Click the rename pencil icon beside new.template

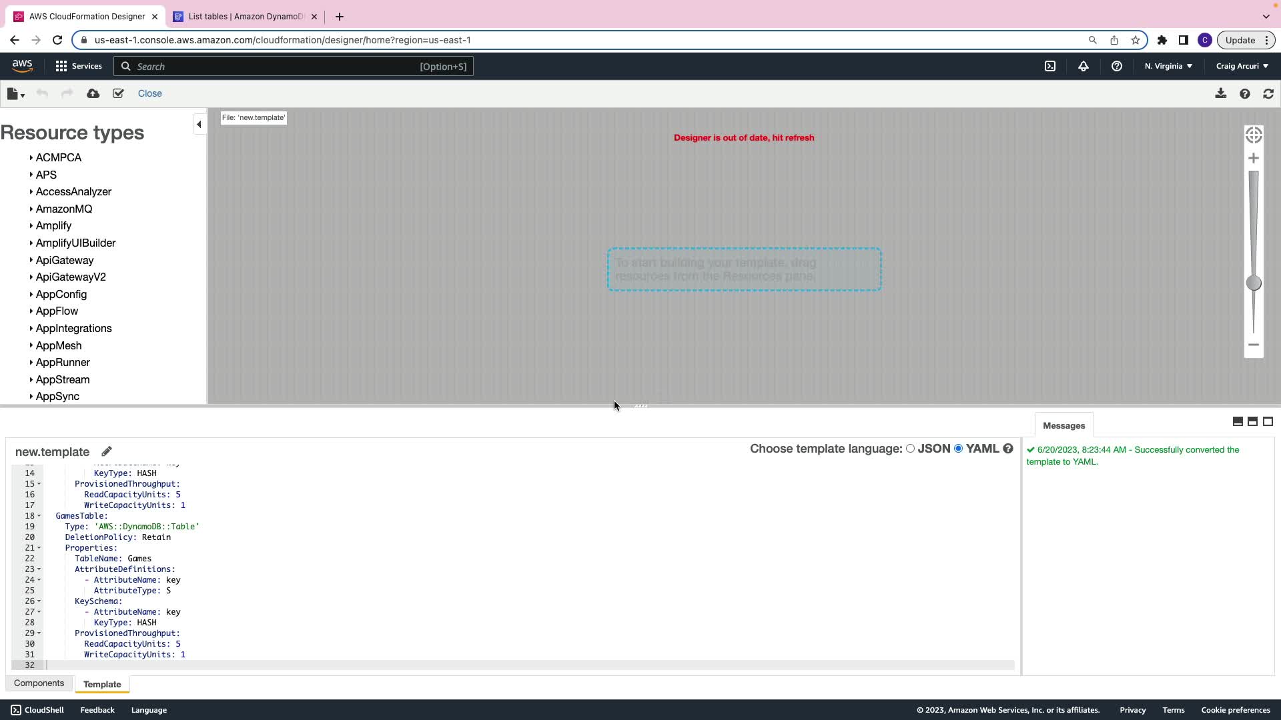pos(107,451)
